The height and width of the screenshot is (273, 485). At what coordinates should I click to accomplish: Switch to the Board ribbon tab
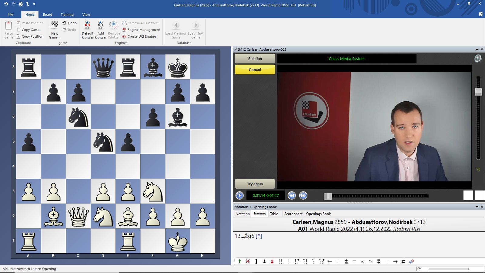pos(48,15)
